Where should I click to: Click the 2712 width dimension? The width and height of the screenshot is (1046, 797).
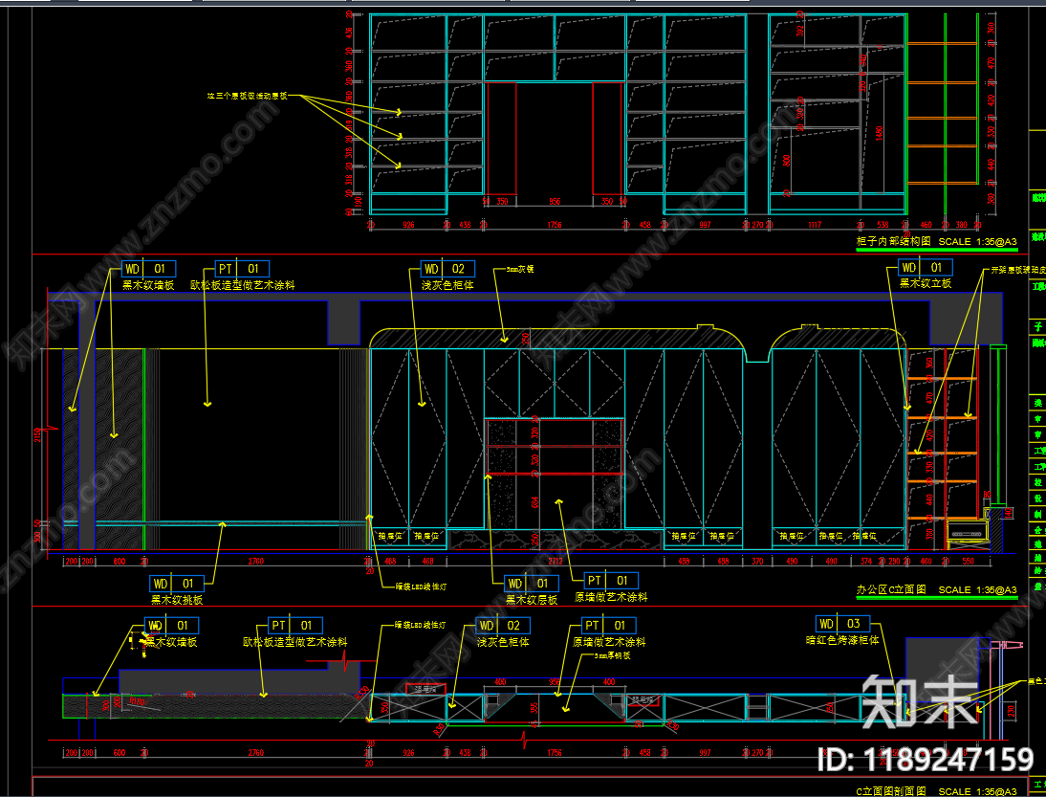(x=555, y=562)
